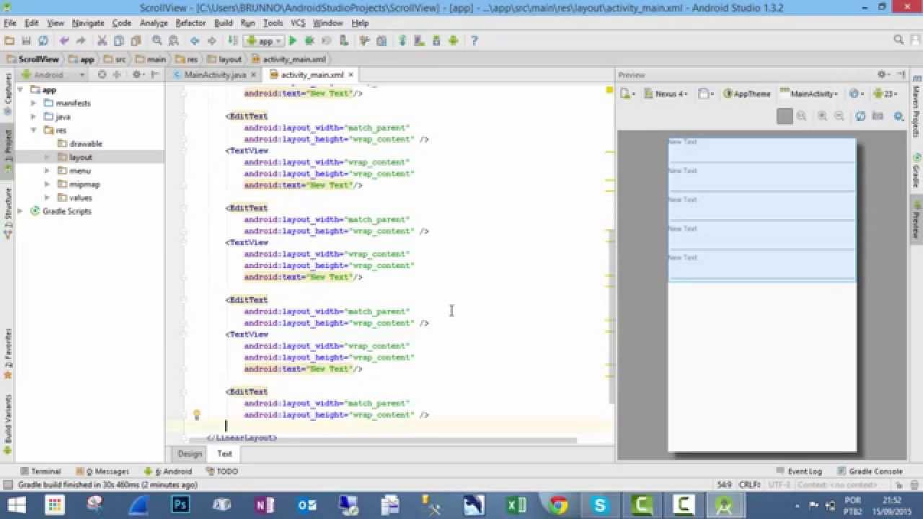
Task: Select the mipmap folder in tree
Action: click(84, 185)
